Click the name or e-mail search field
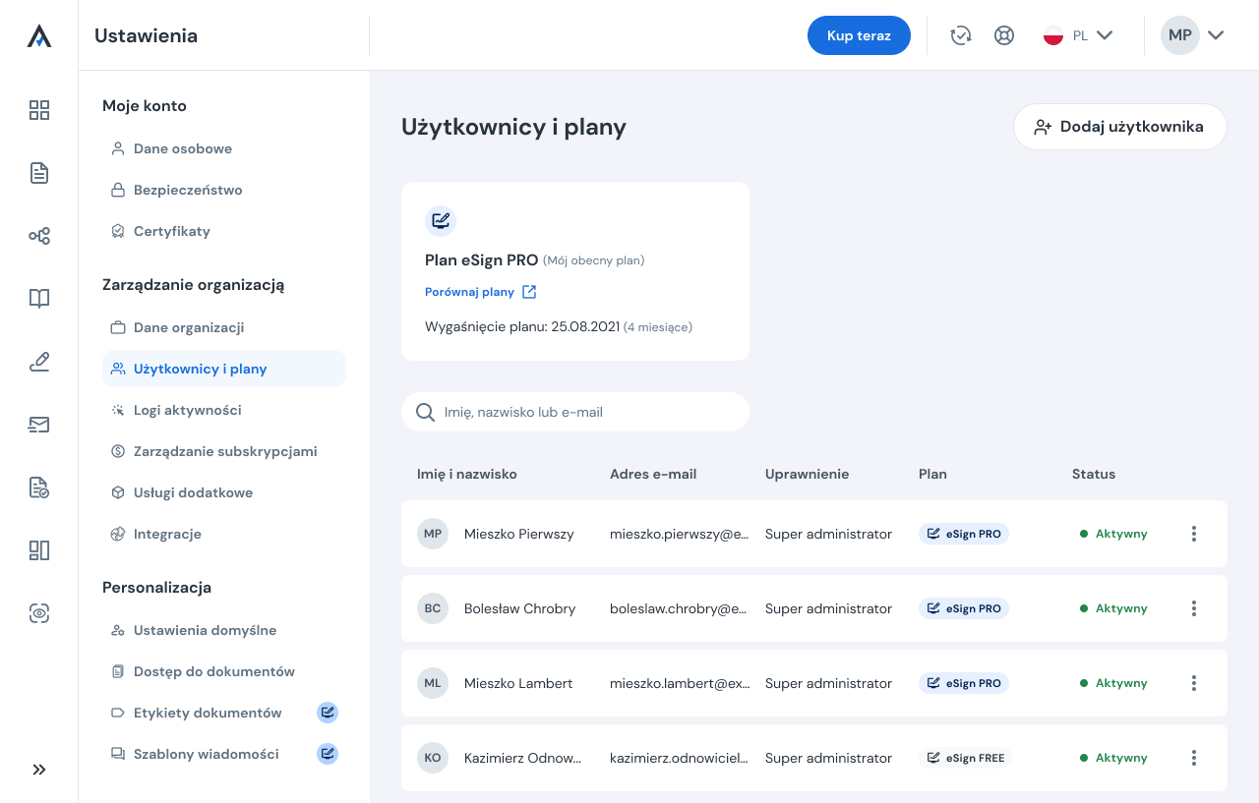Viewport: 1259px width, 803px height. point(586,412)
